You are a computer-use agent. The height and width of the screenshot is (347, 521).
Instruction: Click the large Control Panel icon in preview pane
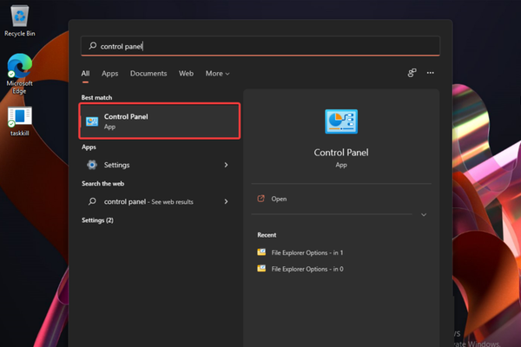[x=340, y=121]
